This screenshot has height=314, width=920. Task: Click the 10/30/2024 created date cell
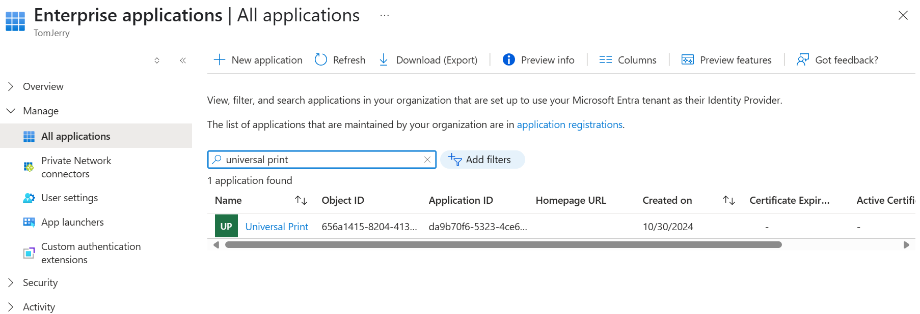[x=668, y=227]
